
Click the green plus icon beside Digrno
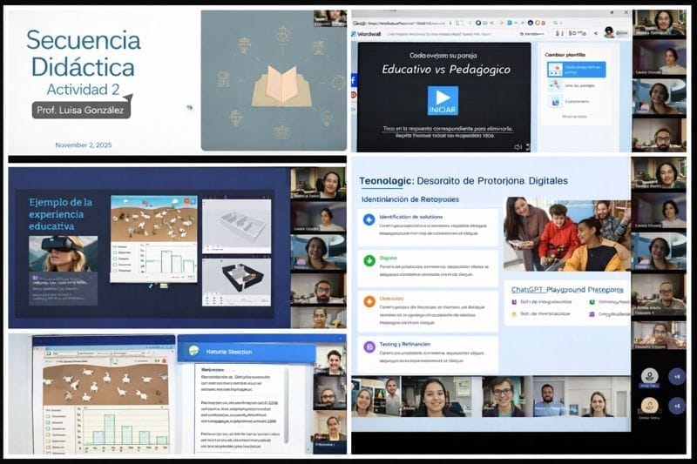(369, 260)
